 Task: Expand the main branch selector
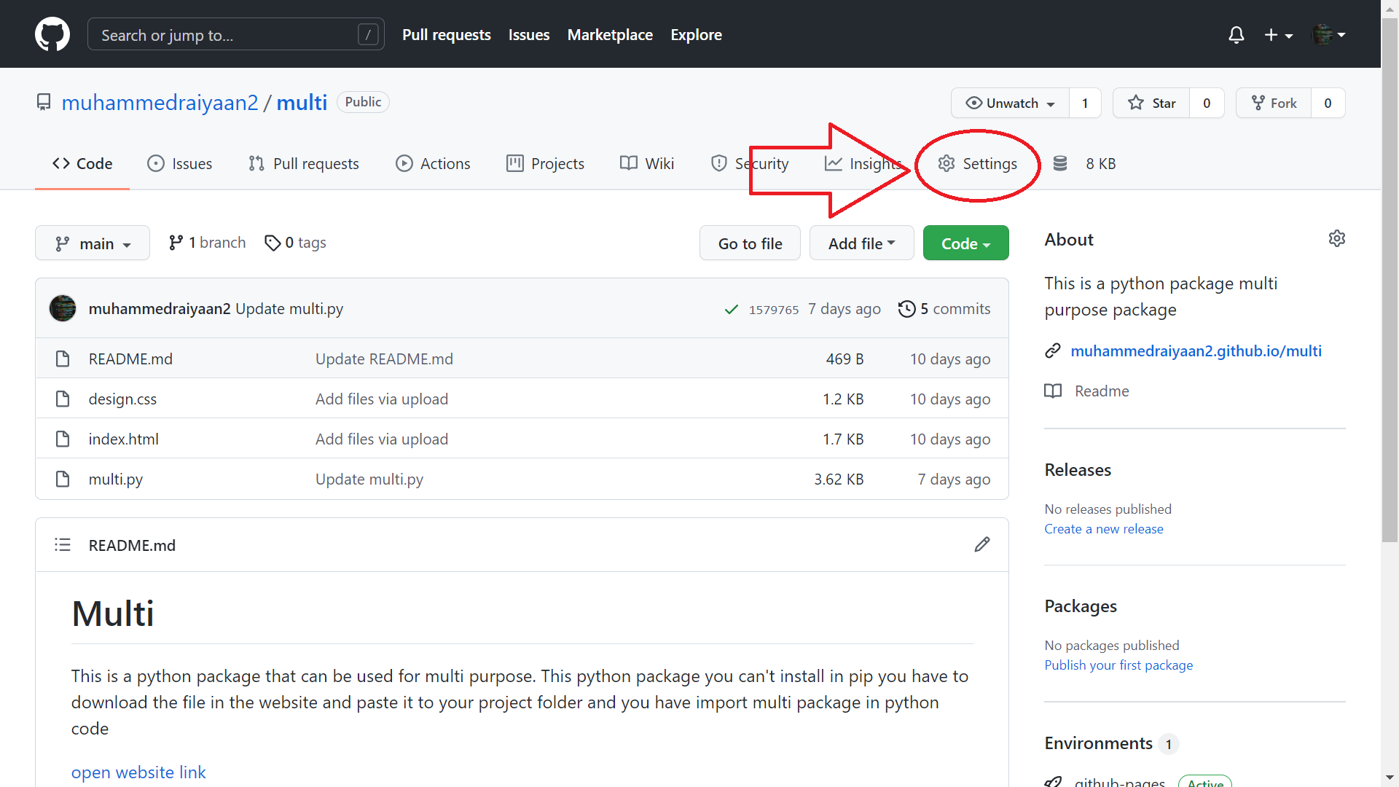pos(93,243)
